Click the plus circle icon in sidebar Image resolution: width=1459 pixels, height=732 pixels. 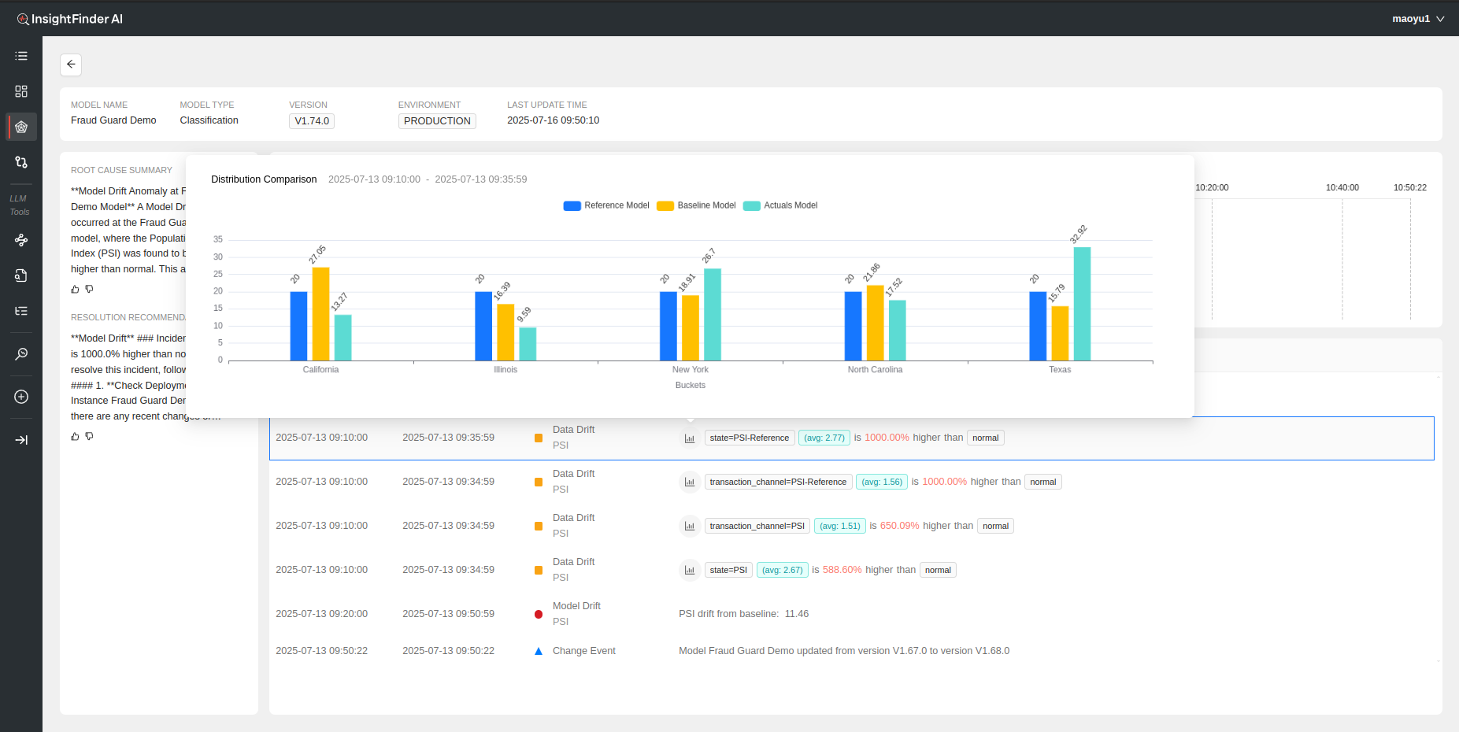[21, 397]
